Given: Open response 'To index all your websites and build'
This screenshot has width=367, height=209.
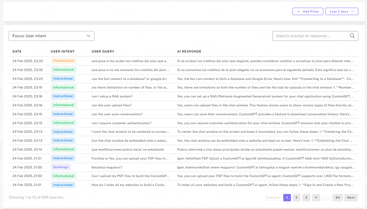Looking at the screenshot, I should [x=265, y=185].
